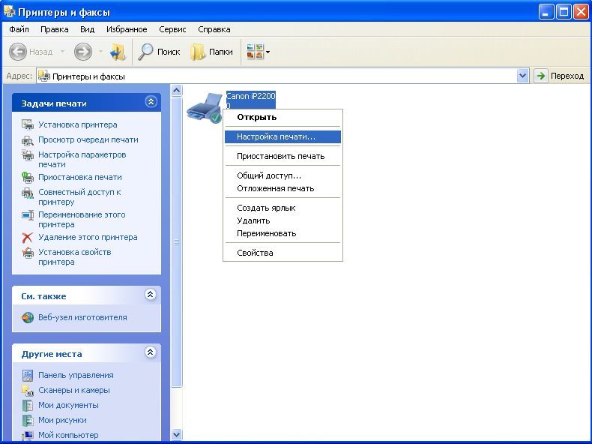Select Настройка печати in context menu
The height and width of the screenshot is (444, 592).
point(276,137)
